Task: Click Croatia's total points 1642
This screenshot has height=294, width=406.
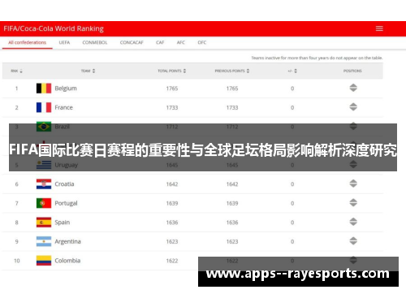Action: [x=172, y=184]
